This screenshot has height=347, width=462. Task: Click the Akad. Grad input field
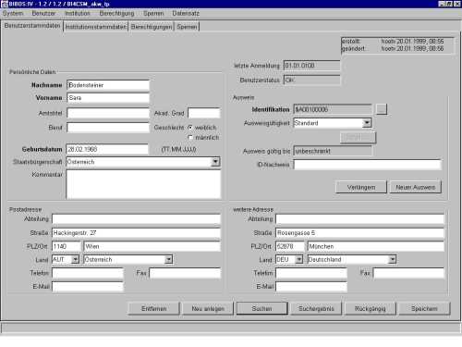click(204, 113)
